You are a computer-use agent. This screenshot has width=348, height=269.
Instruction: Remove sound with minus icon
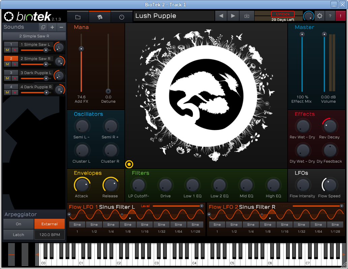point(61,27)
